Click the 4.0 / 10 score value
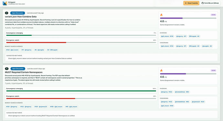 (x=163, y=21)
